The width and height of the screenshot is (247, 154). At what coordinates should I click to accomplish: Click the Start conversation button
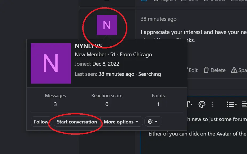pos(77,122)
